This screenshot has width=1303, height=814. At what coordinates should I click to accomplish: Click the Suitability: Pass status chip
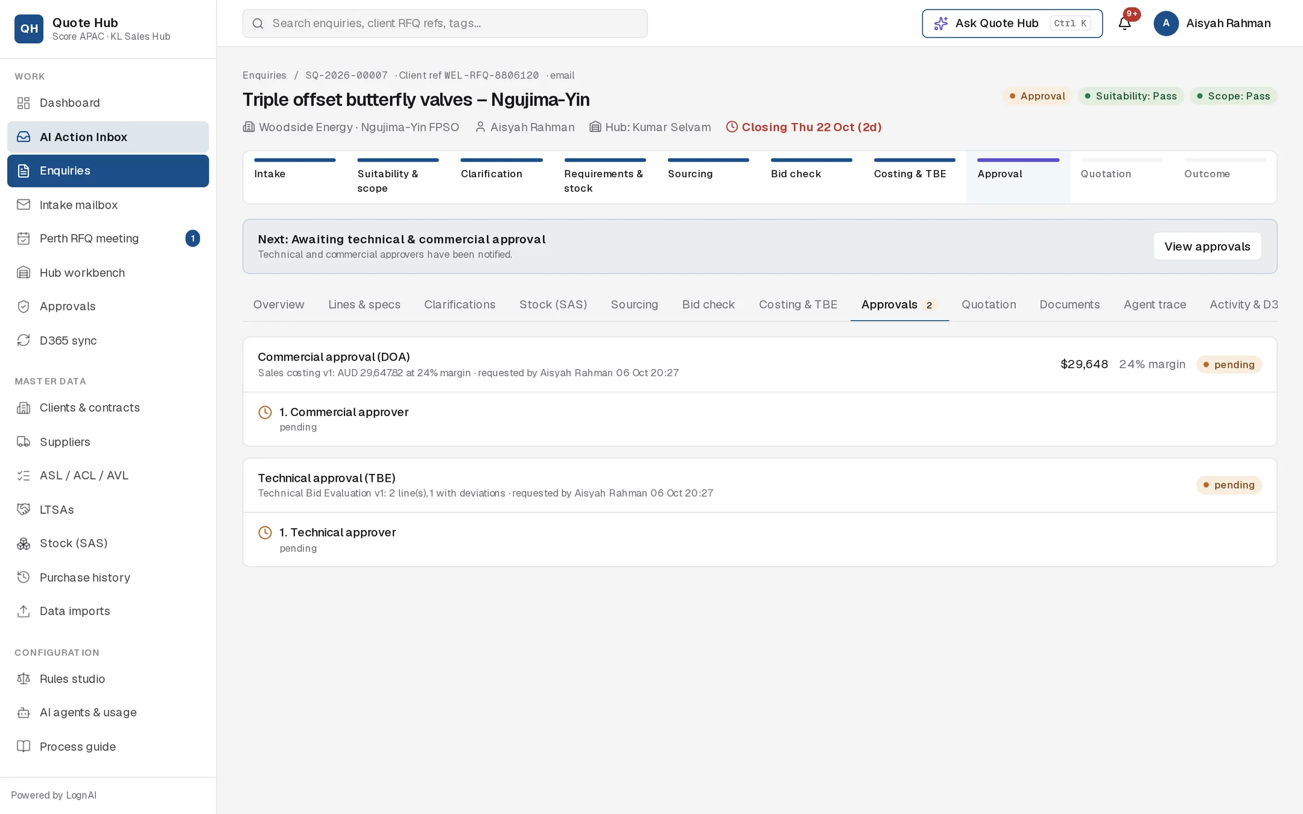pos(1130,96)
